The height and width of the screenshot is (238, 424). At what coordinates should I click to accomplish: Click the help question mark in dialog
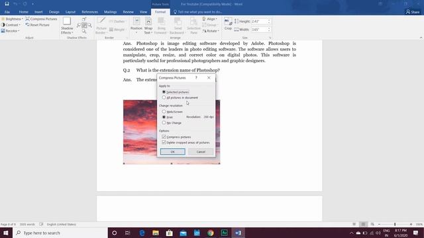[196, 78]
